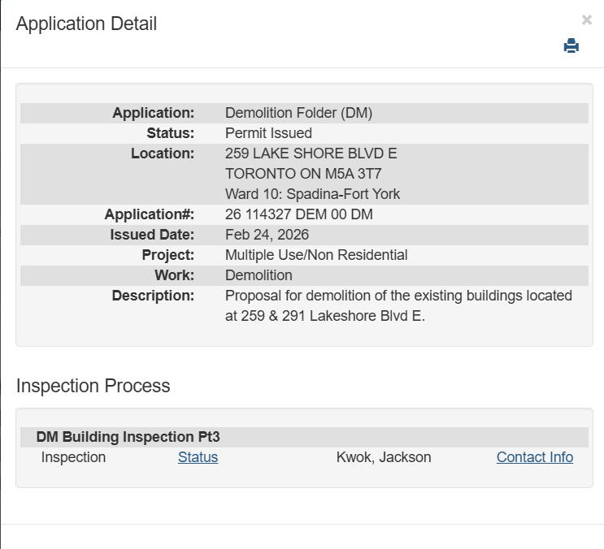Close the Application Detail dialog

587,20
